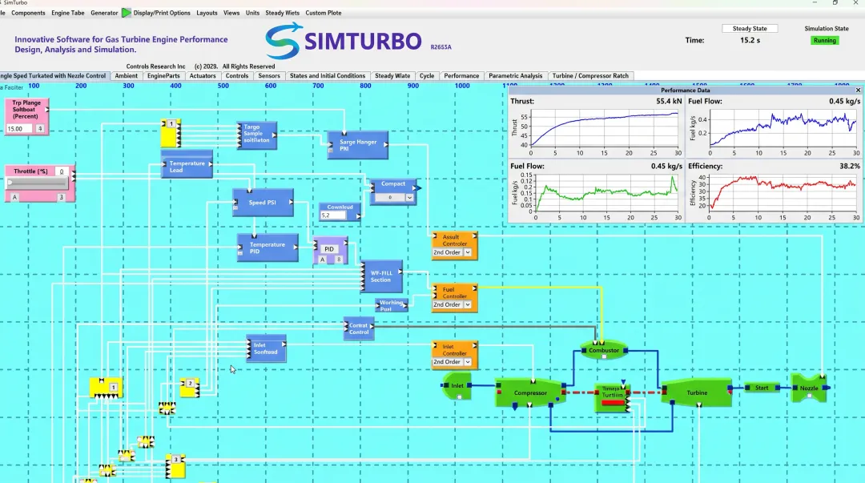The width and height of the screenshot is (865, 483).
Task: Open the Custom Plote menu
Action: [324, 13]
